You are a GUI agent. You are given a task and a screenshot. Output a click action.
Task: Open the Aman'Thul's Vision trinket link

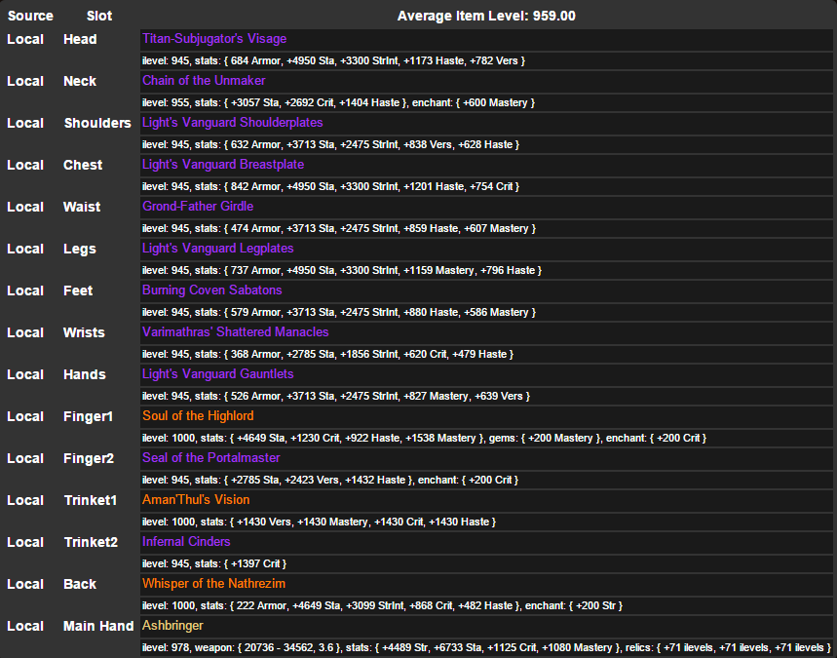tap(196, 500)
